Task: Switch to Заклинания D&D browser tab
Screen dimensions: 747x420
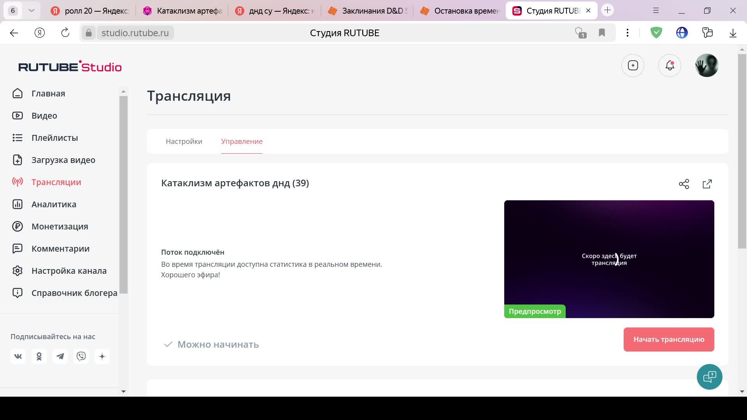Action: (x=368, y=11)
